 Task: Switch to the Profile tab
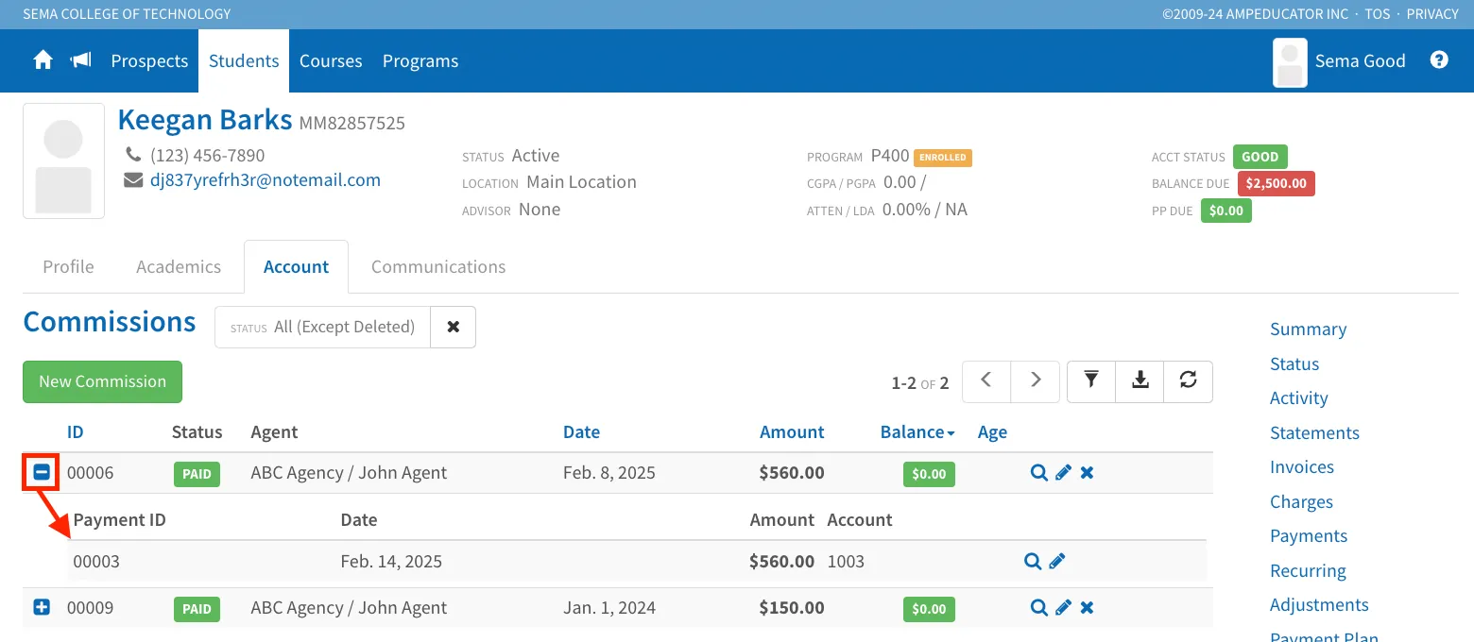coord(68,266)
